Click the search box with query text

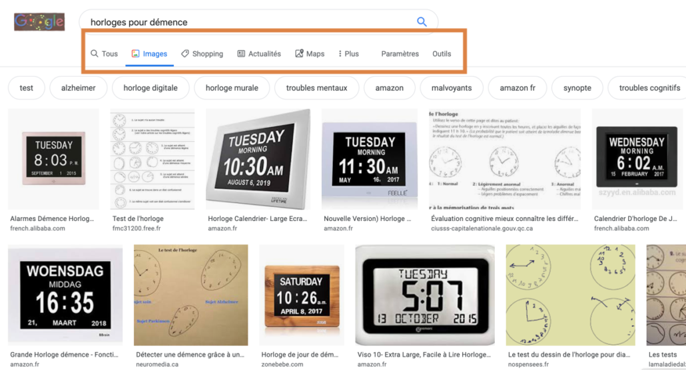click(x=246, y=22)
